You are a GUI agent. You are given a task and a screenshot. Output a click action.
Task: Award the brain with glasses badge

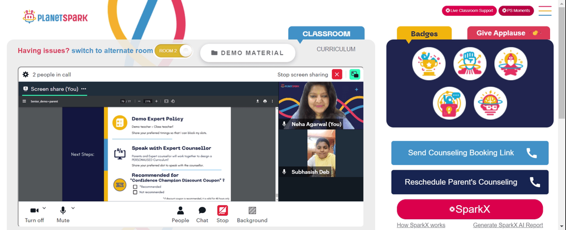click(x=490, y=103)
